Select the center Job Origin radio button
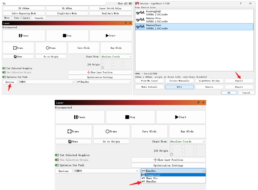The image size is (258, 190). pos(112,64)
